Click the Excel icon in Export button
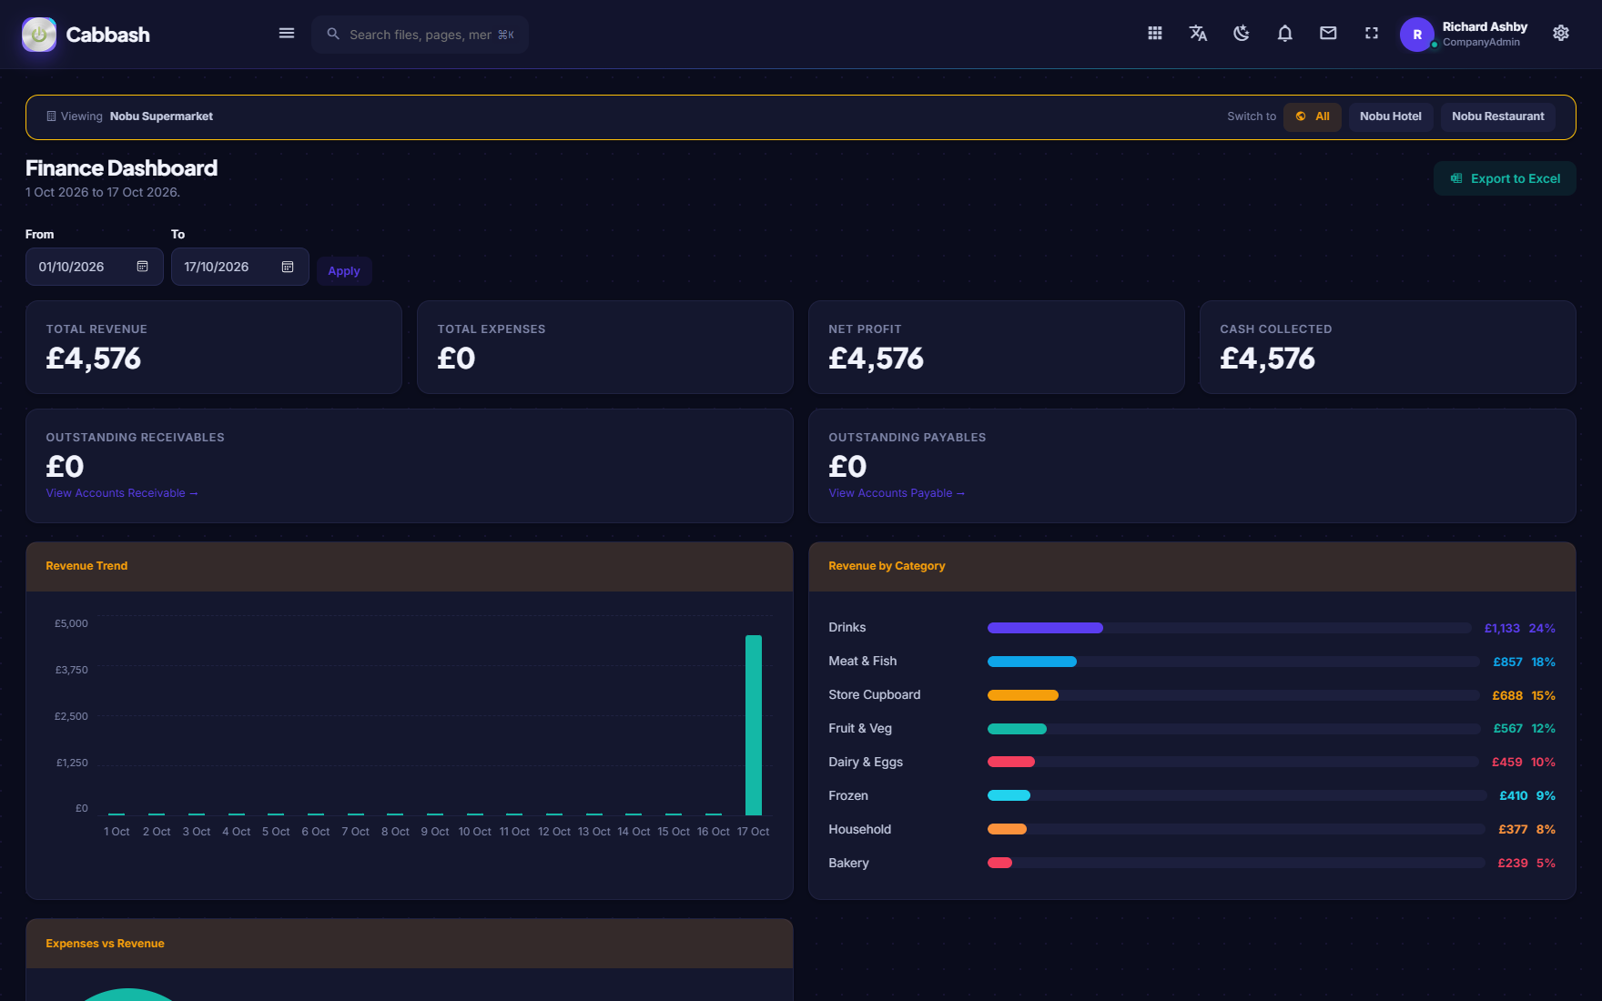 pyautogui.click(x=1456, y=178)
